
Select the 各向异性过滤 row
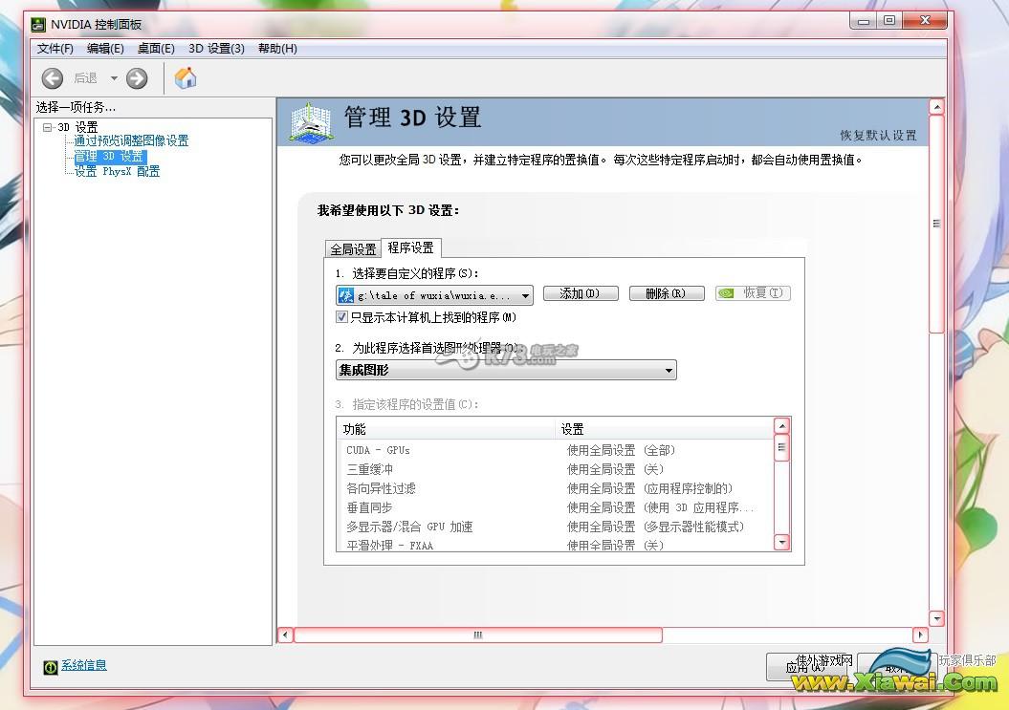[555, 488]
